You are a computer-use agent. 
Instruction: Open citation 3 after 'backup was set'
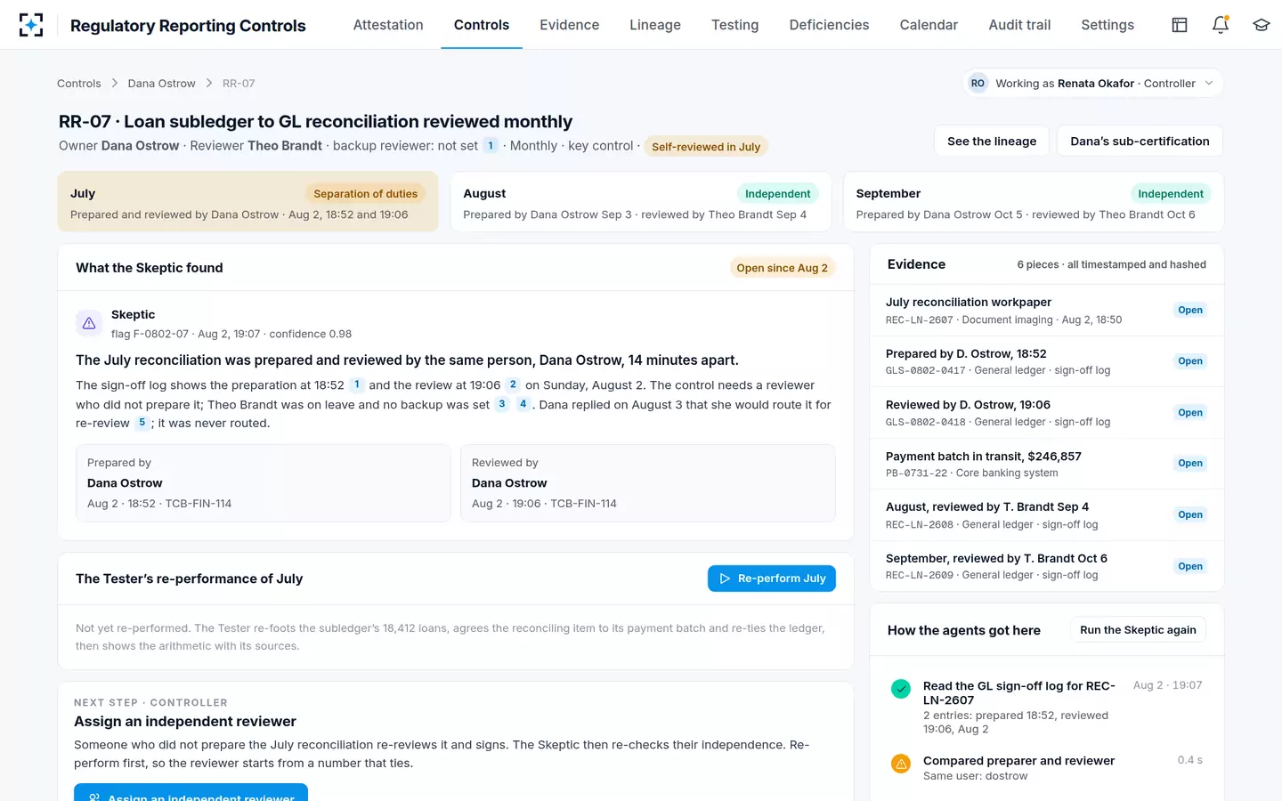tap(502, 404)
